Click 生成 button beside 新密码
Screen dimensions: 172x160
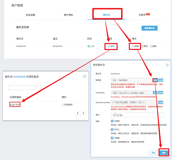pos(155,80)
